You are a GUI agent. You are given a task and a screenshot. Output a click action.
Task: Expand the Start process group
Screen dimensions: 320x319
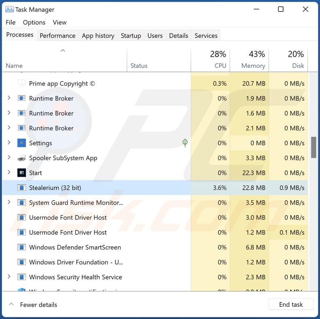[9, 172]
